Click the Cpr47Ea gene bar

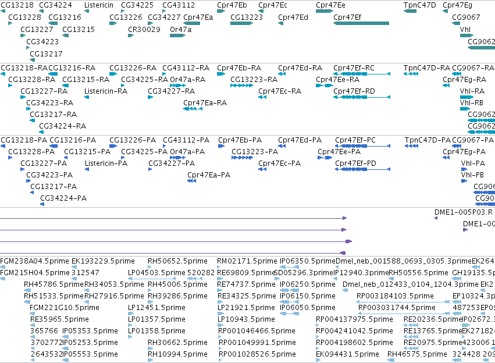coord(191,23)
